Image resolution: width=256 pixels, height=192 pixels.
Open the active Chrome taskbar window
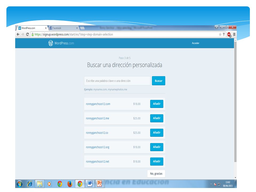tap(80, 184)
